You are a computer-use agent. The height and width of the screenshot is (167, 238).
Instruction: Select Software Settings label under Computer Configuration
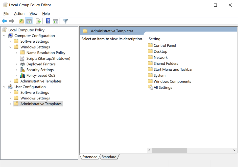pos(35,41)
